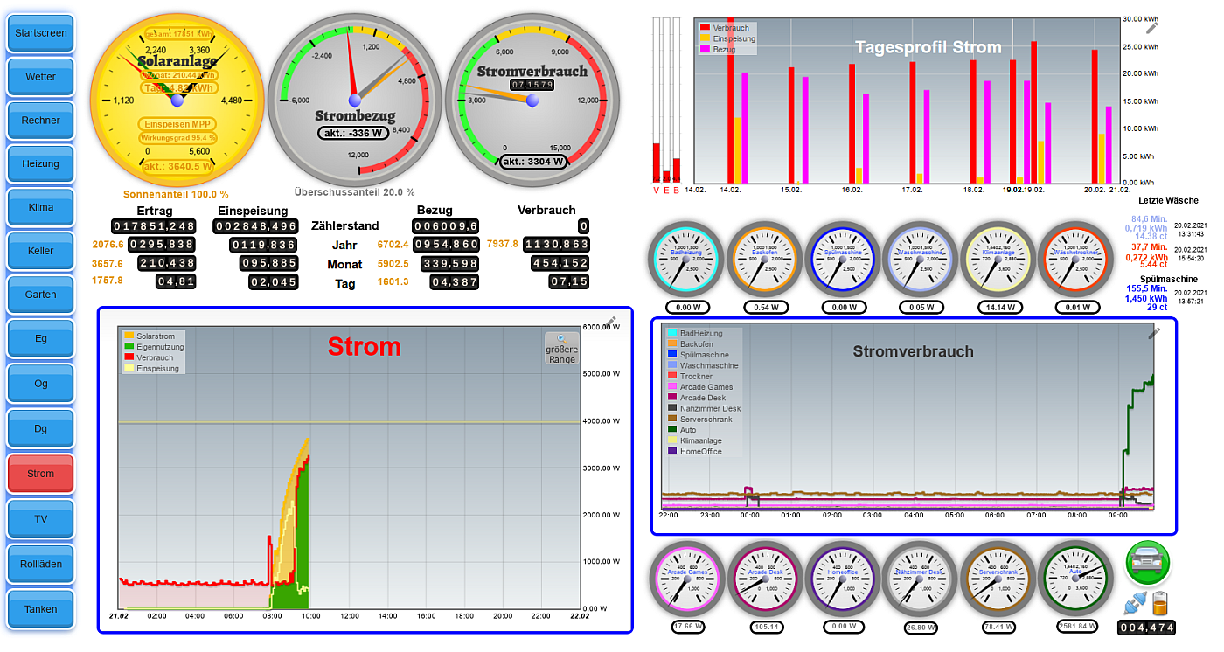The height and width of the screenshot is (652, 1224).
Task: Open the Badheizung small gauge
Action: [686, 259]
